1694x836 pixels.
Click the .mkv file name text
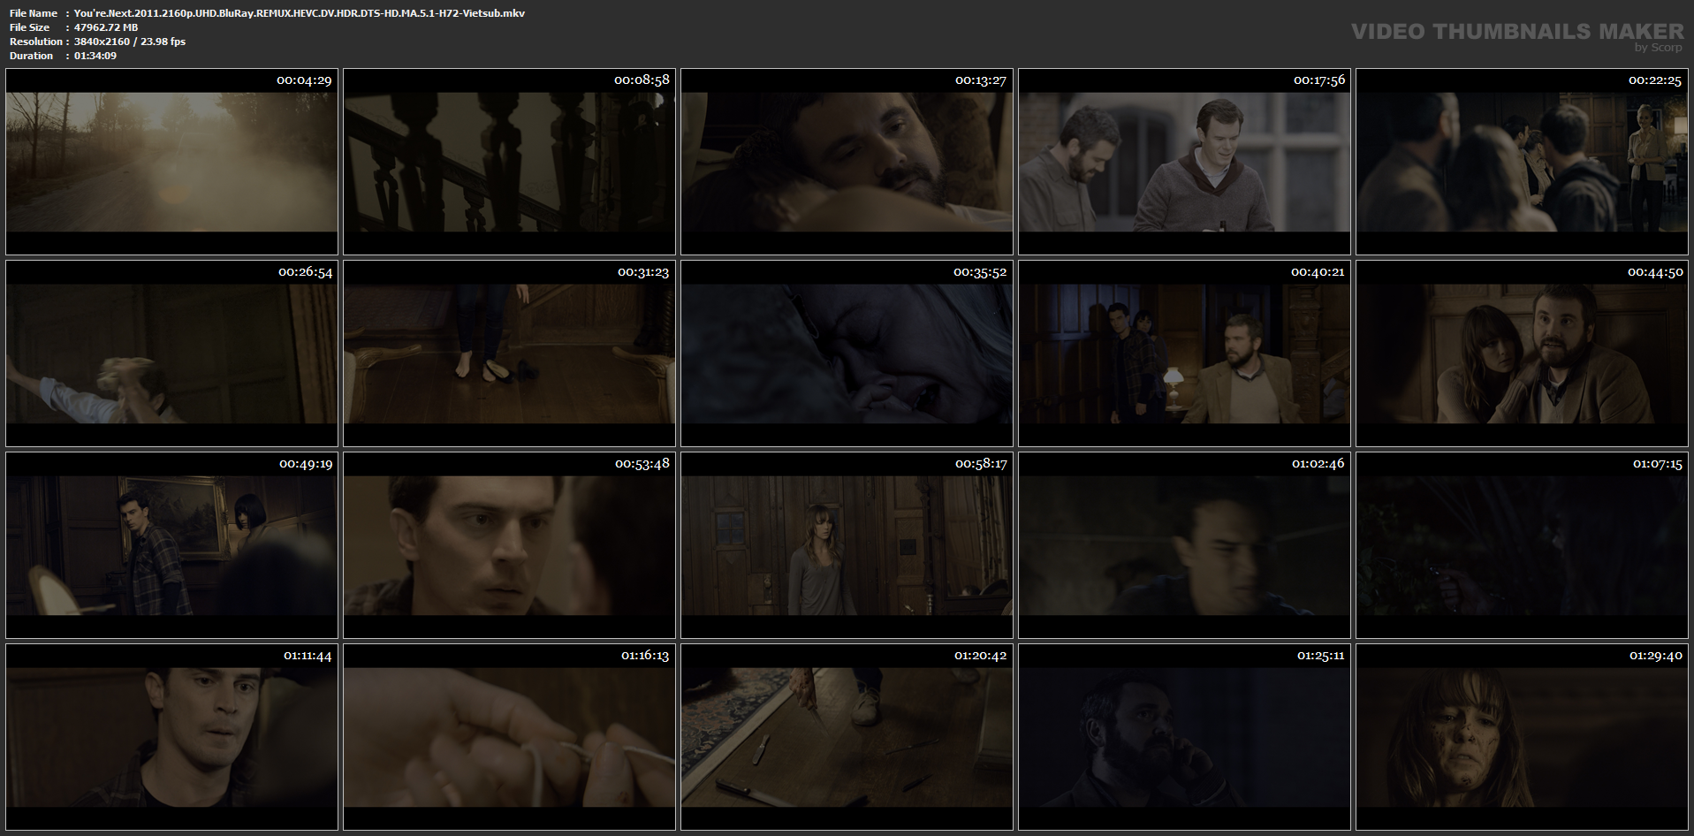coord(300,13)
